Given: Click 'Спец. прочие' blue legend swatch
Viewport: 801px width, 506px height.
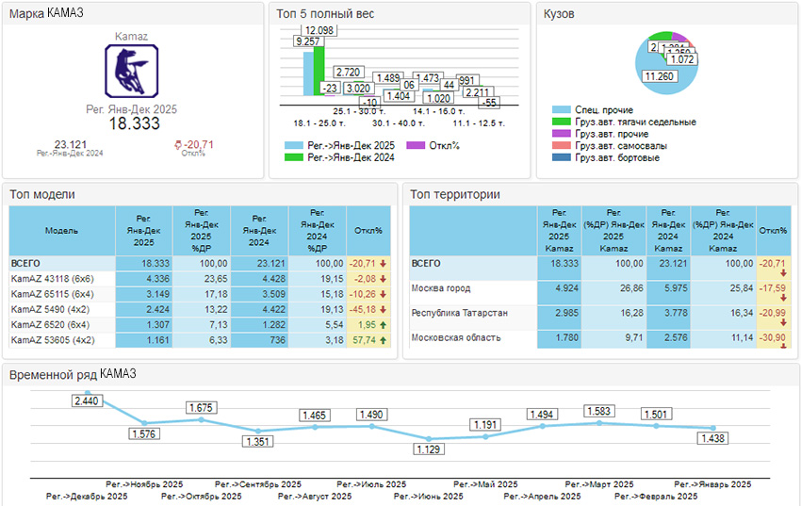Looking at the screenshot, I should [562, 110].
